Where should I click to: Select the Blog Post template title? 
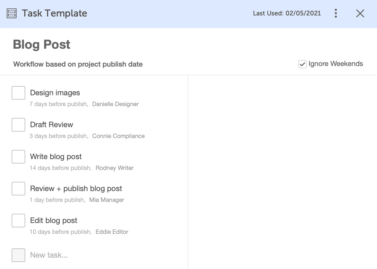click(x=41, y=44)
